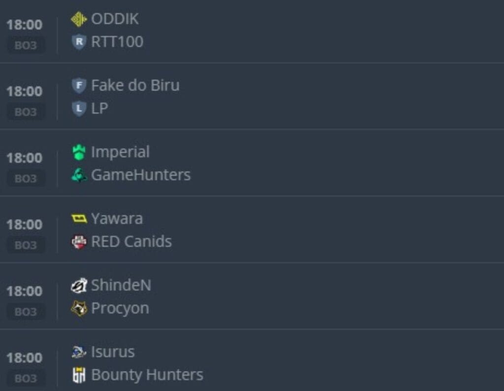
Task: Click the RED Canids team logo
Action: (x=79, y=241)
